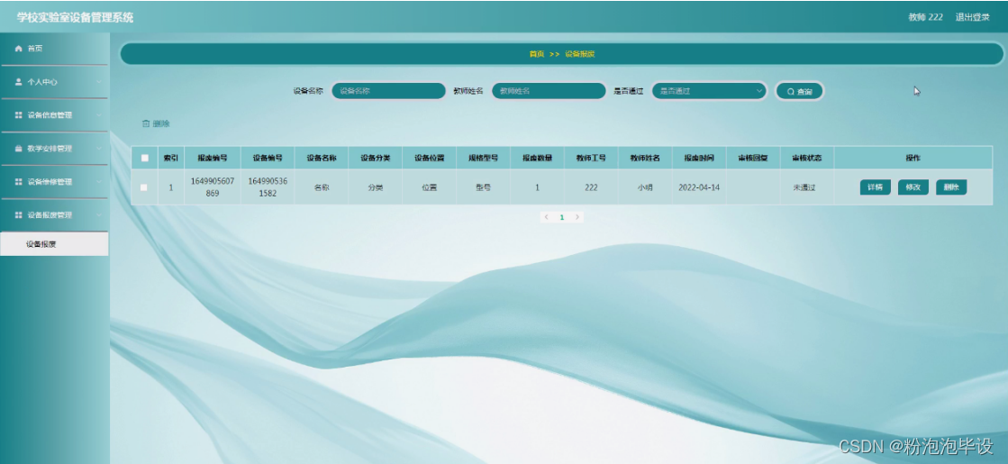
Task: Click the grid icon for 设备维修管理
Action: coord(19,182)
